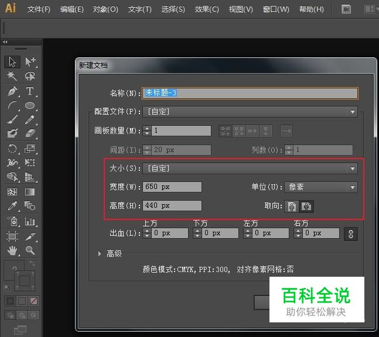Select the Arc segment tool
379x337 pixels.
click(x=12, y=105)
